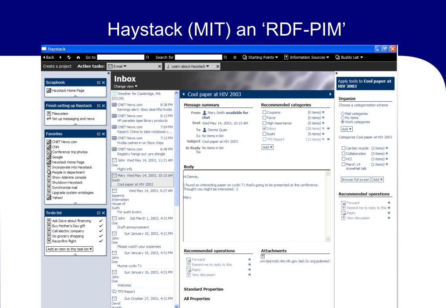Screen dimensions: 446x308
Task: Check the Cardiac muscle category
Action: [x=343, y=148]
